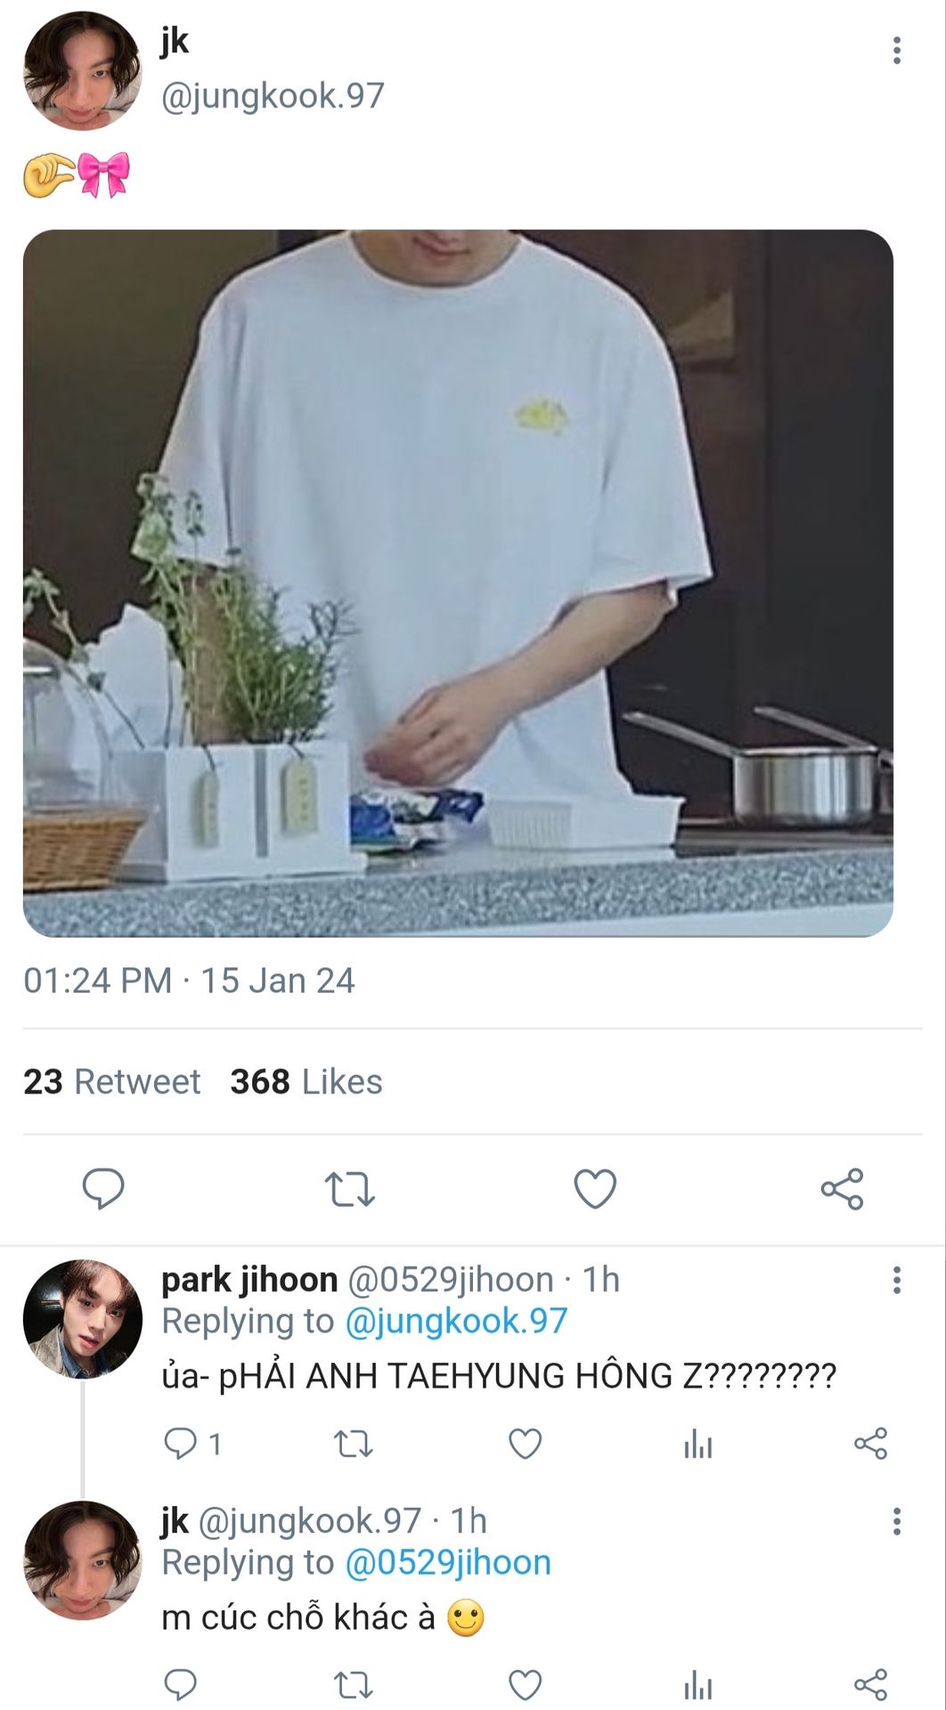
Task: Like the main tweet with heart icon
Action: pos(595,1189)
